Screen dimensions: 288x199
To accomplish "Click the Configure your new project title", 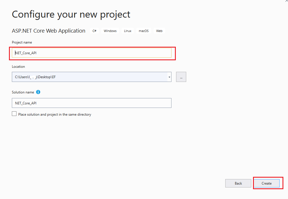I will 71,14.
